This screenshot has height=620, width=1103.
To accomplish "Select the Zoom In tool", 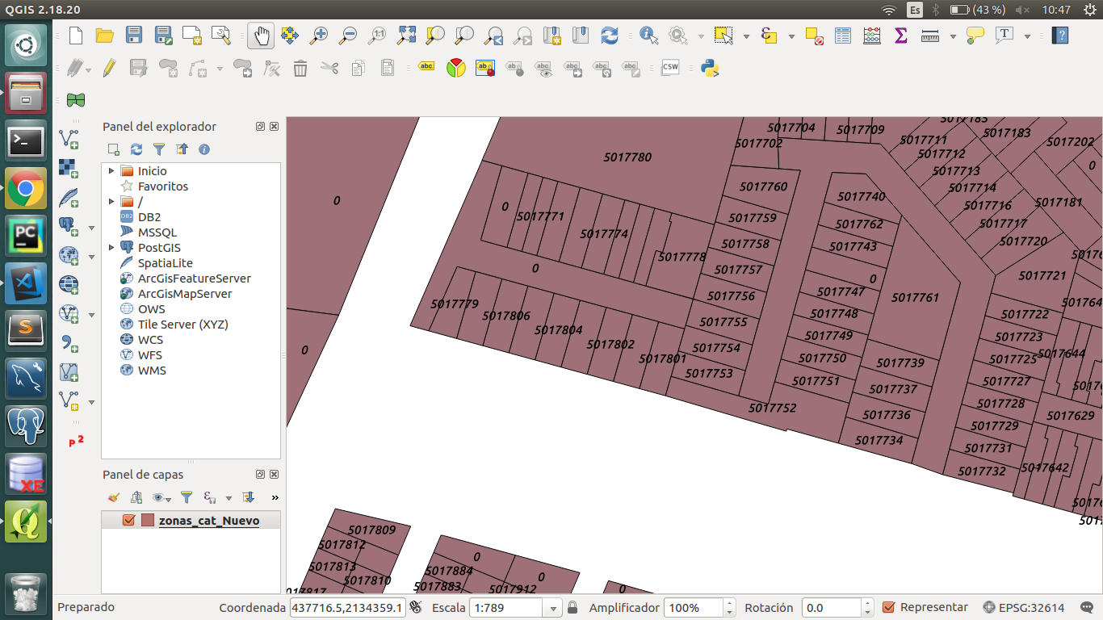I will tap(320, 36).
